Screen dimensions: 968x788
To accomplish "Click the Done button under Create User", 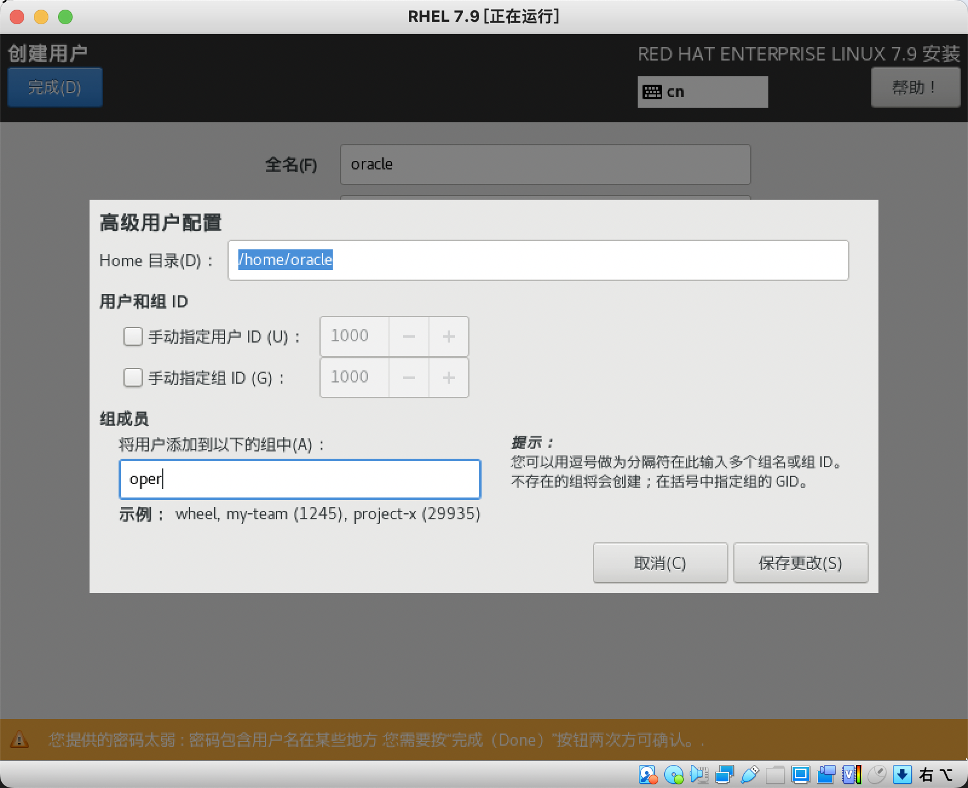I will point(55,88).
